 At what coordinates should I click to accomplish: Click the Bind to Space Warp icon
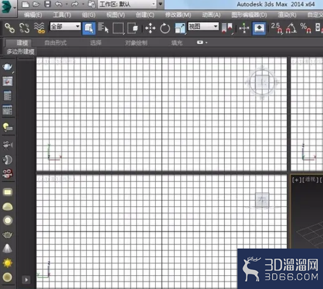click(x=39, y=28)
